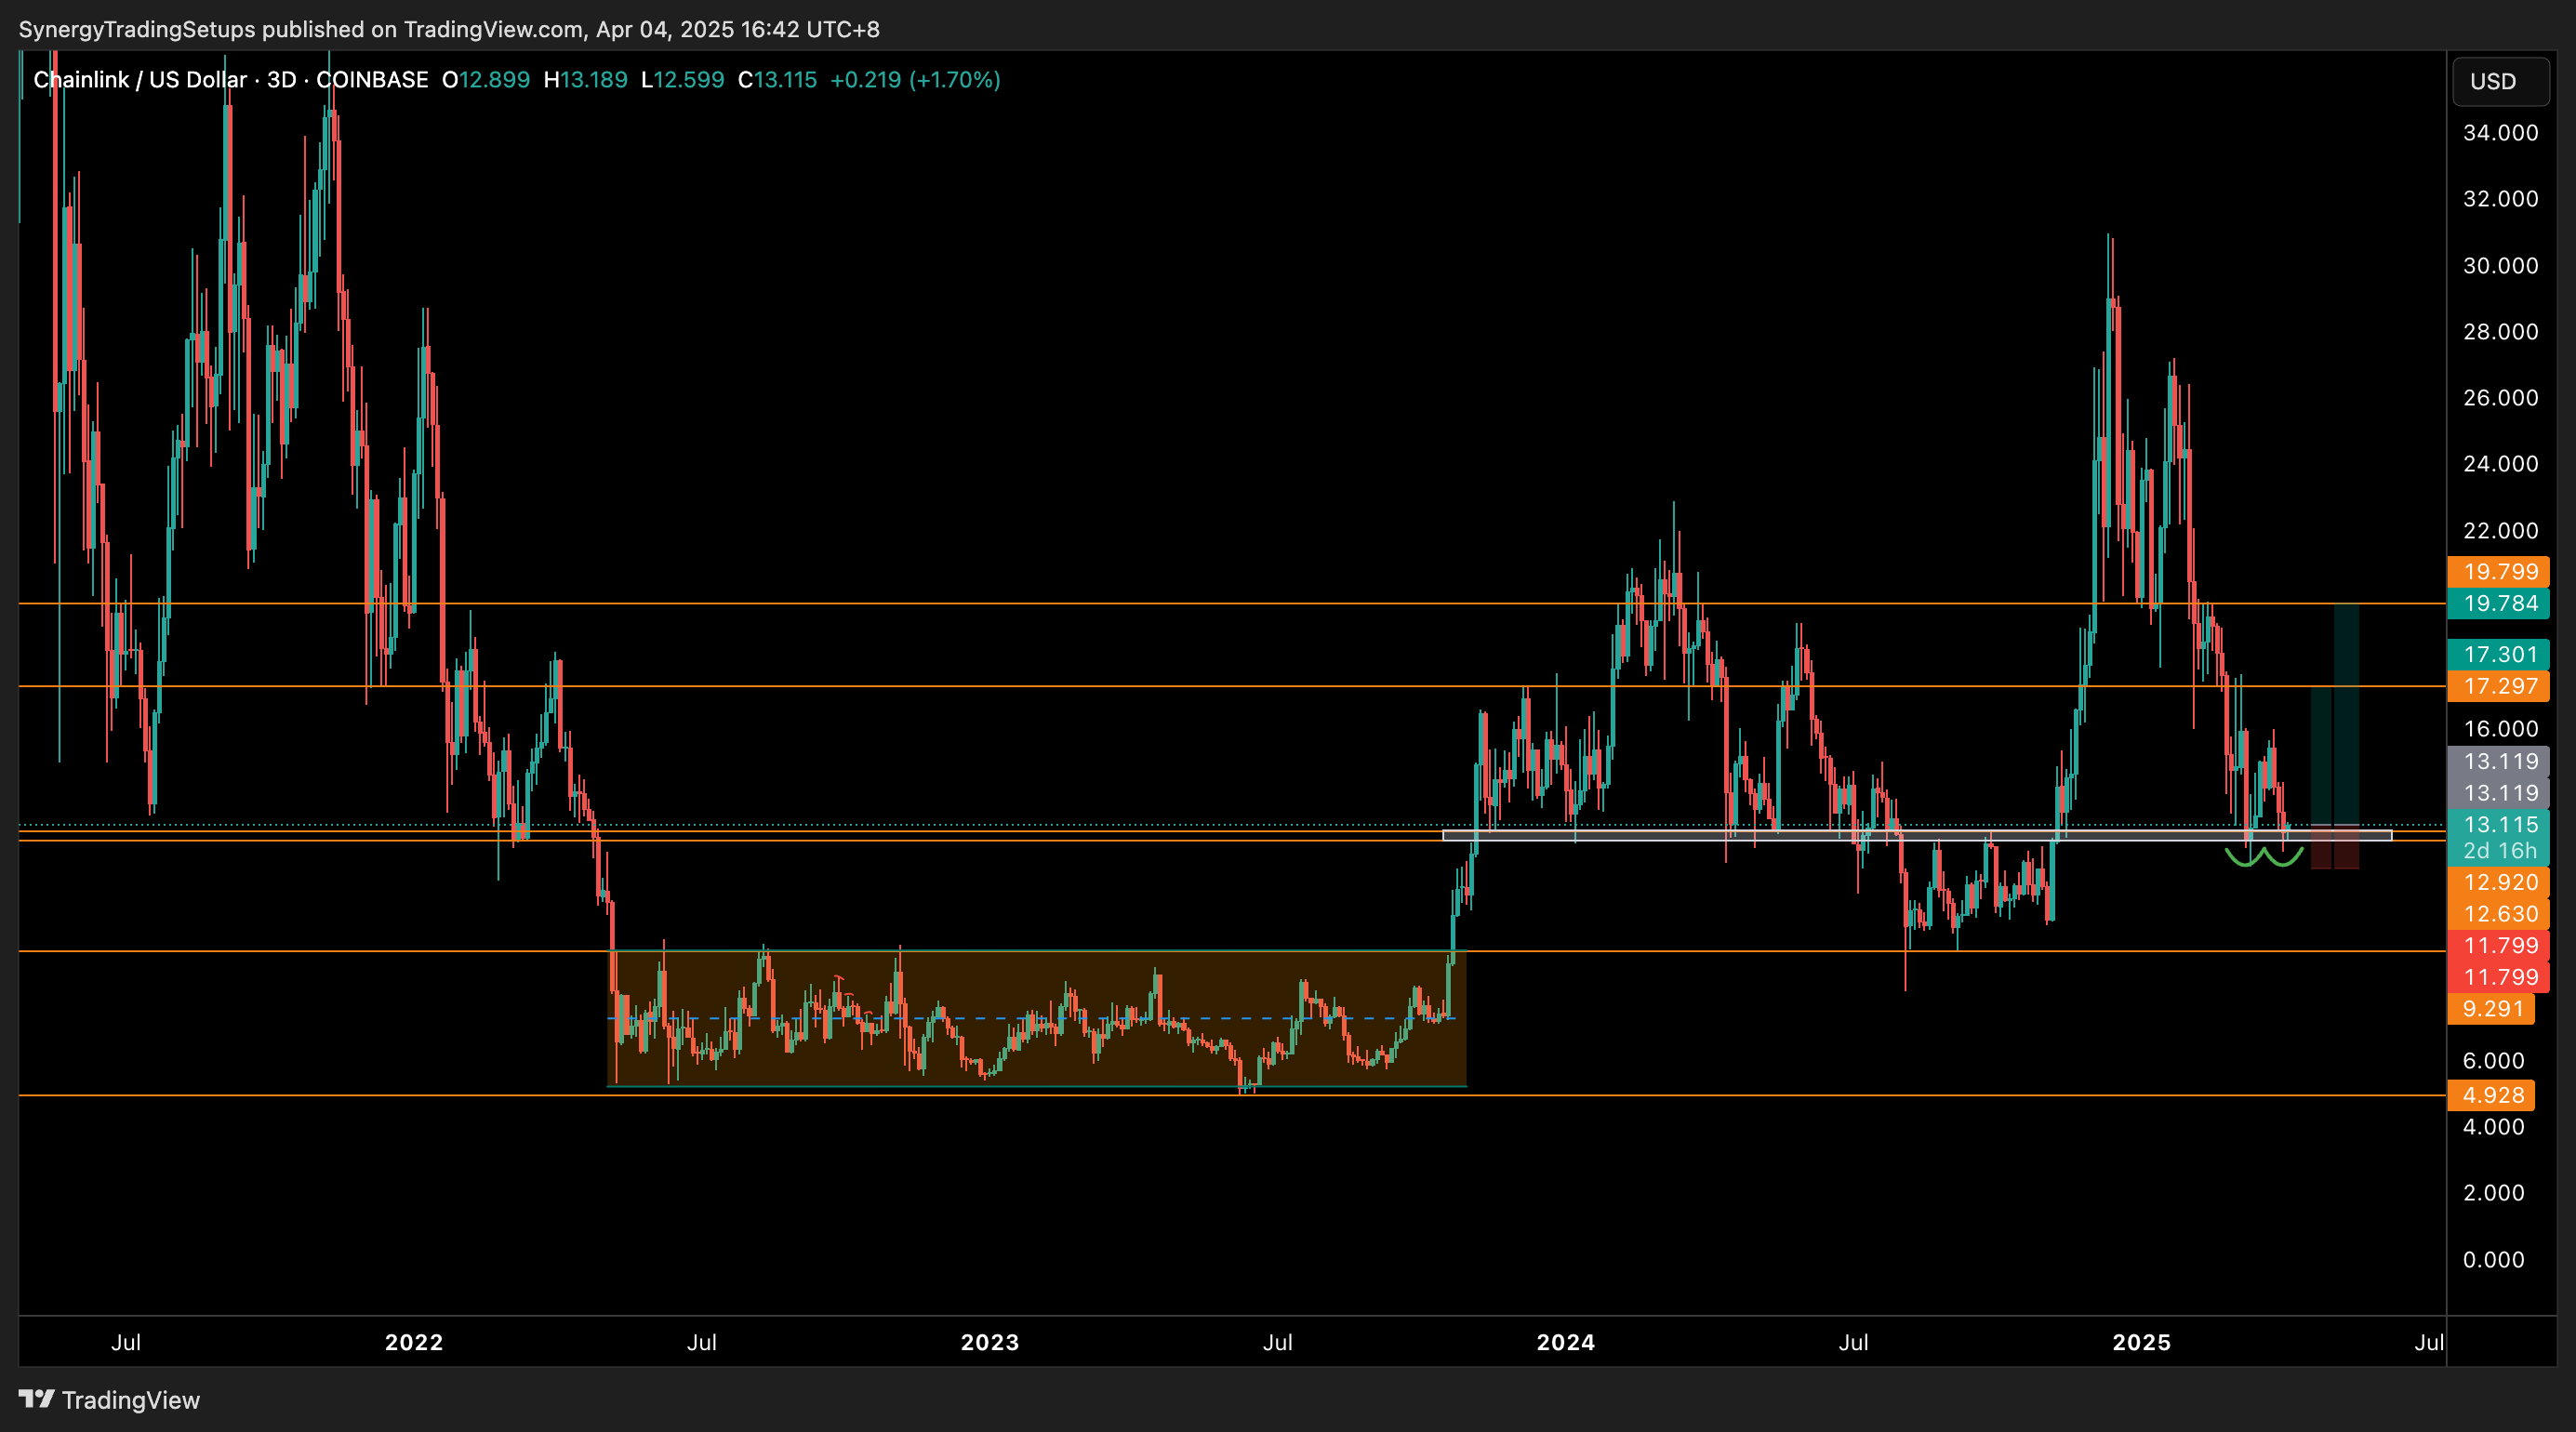Click the 19.799 orange price label
The height and width of the screenshot is (1432, 2576).
pos(2497,572)
